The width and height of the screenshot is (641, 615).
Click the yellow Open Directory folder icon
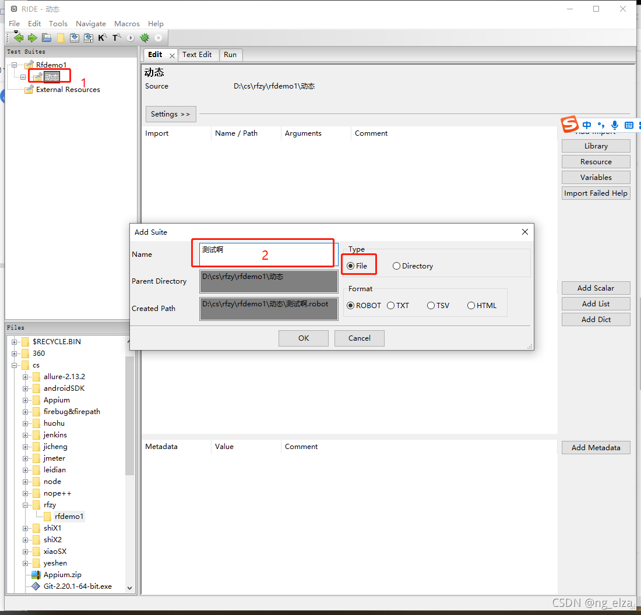click(61, 38)
